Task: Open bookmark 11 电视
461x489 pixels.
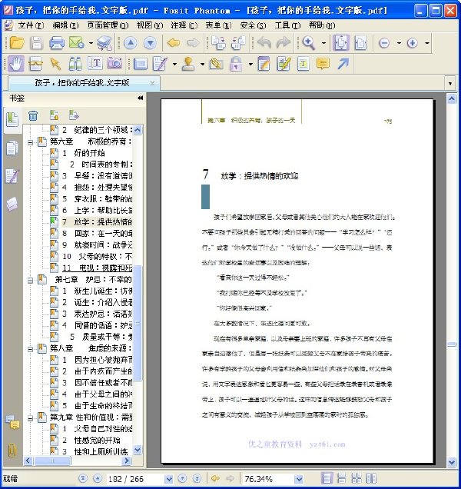Action: click(x=97, y=268)
